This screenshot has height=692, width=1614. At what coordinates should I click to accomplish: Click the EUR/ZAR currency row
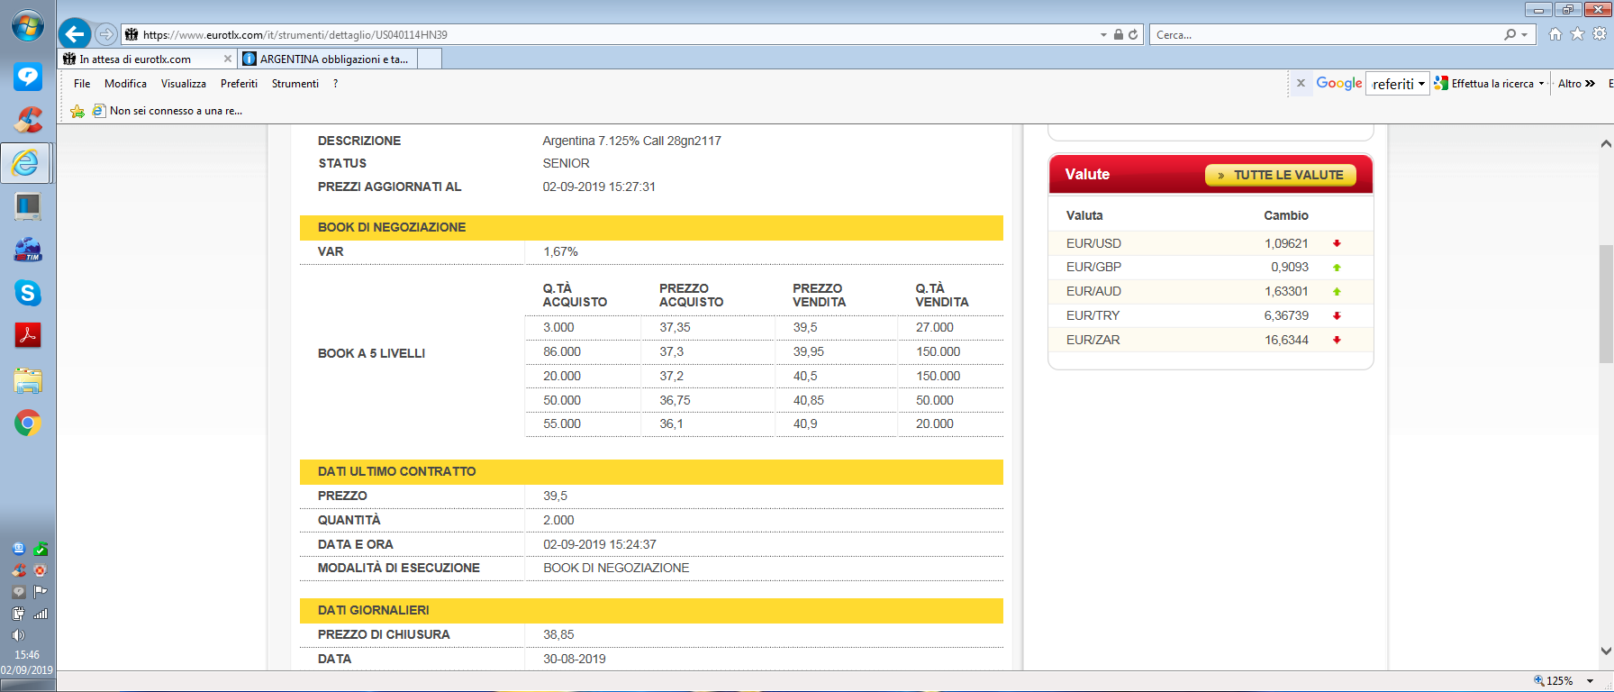click(x=1210, y=340)
